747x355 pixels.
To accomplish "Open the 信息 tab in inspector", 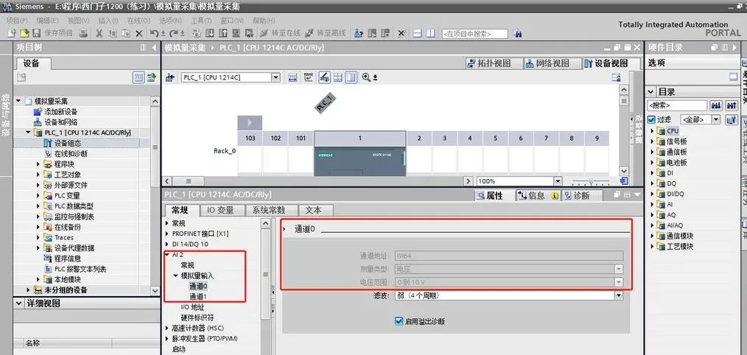I will 538,195.
